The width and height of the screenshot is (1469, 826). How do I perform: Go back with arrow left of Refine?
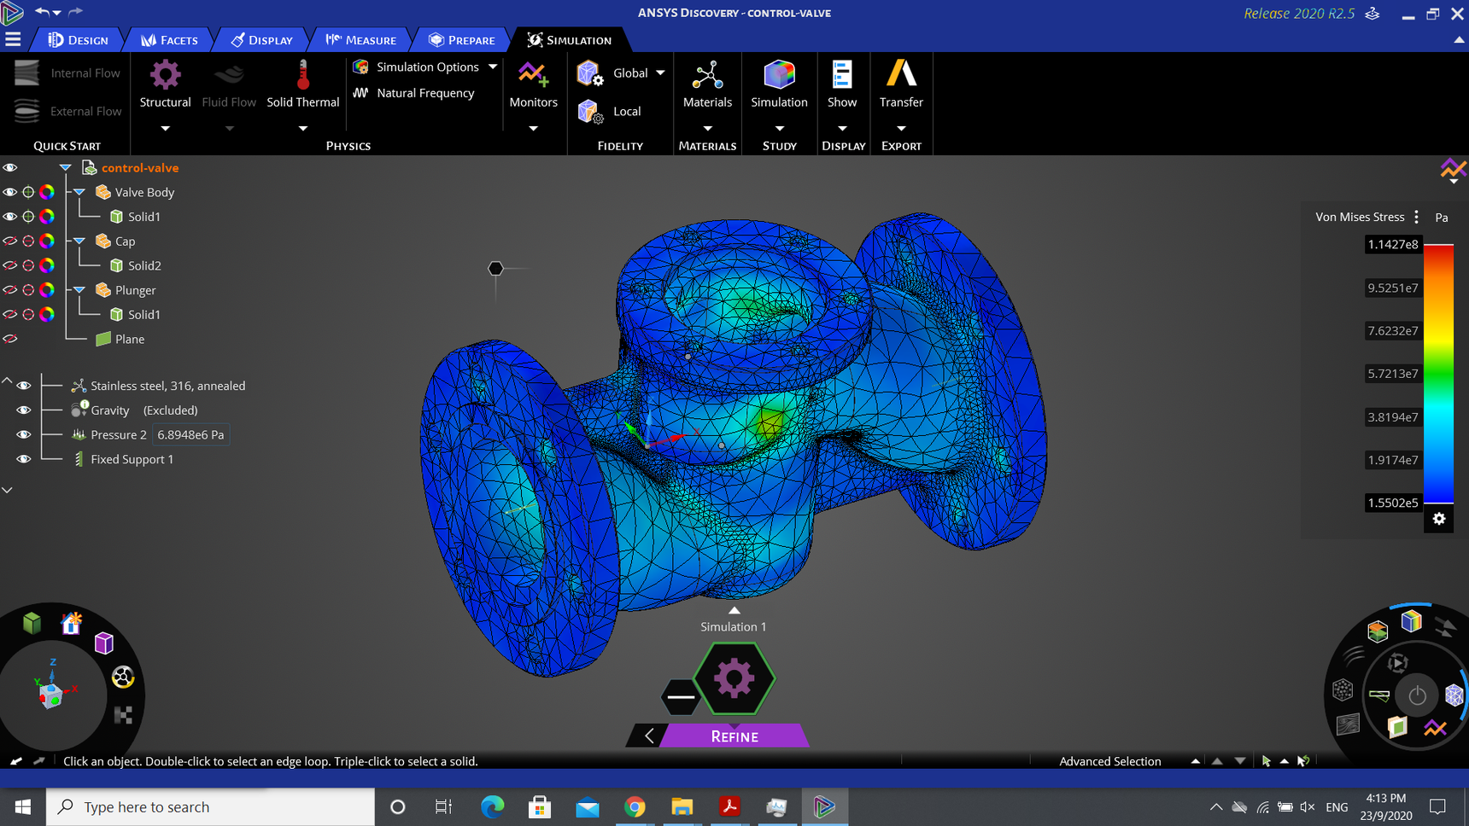(649, 736)
